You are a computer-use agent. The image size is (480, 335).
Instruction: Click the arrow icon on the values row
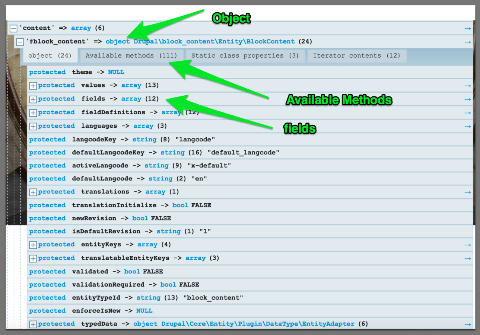pos(468,86)
